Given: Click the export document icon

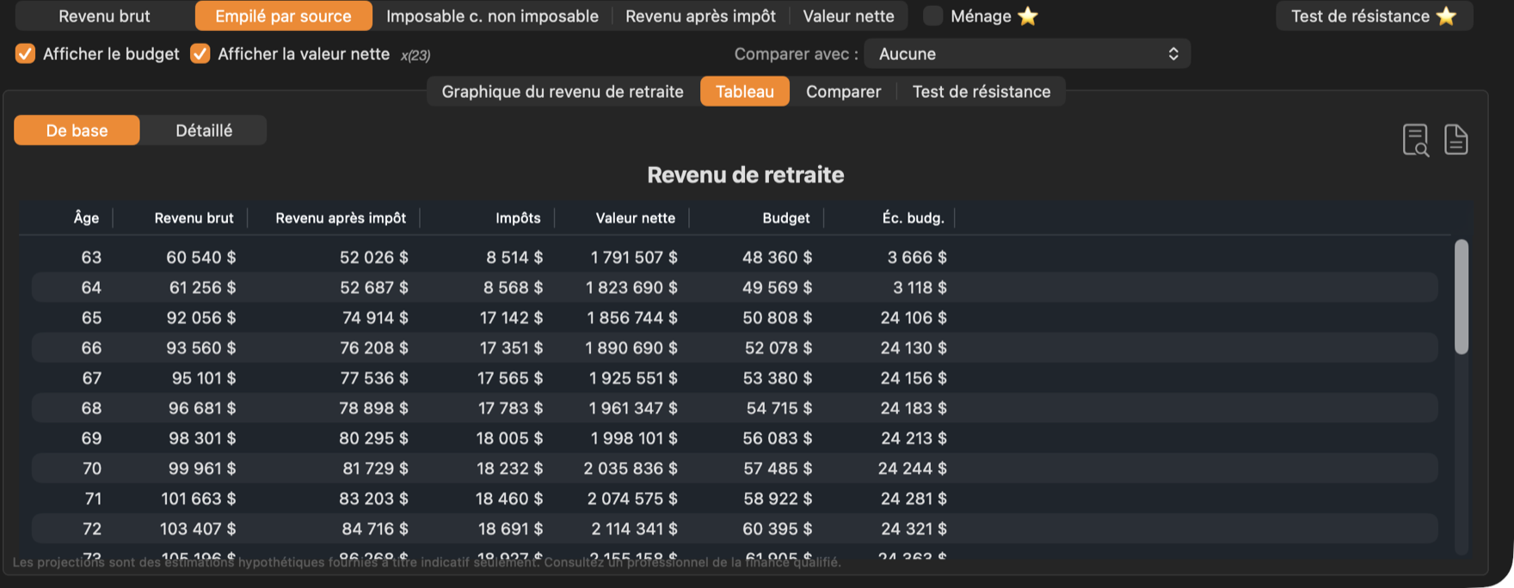Looking at the screenshot, I should tap(1456, 139).
